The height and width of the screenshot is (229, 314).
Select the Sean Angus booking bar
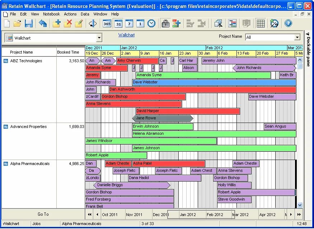pos(280,127)
